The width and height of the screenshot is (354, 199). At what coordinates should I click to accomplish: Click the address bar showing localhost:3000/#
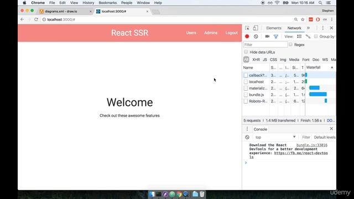click(x=167, y=20)
